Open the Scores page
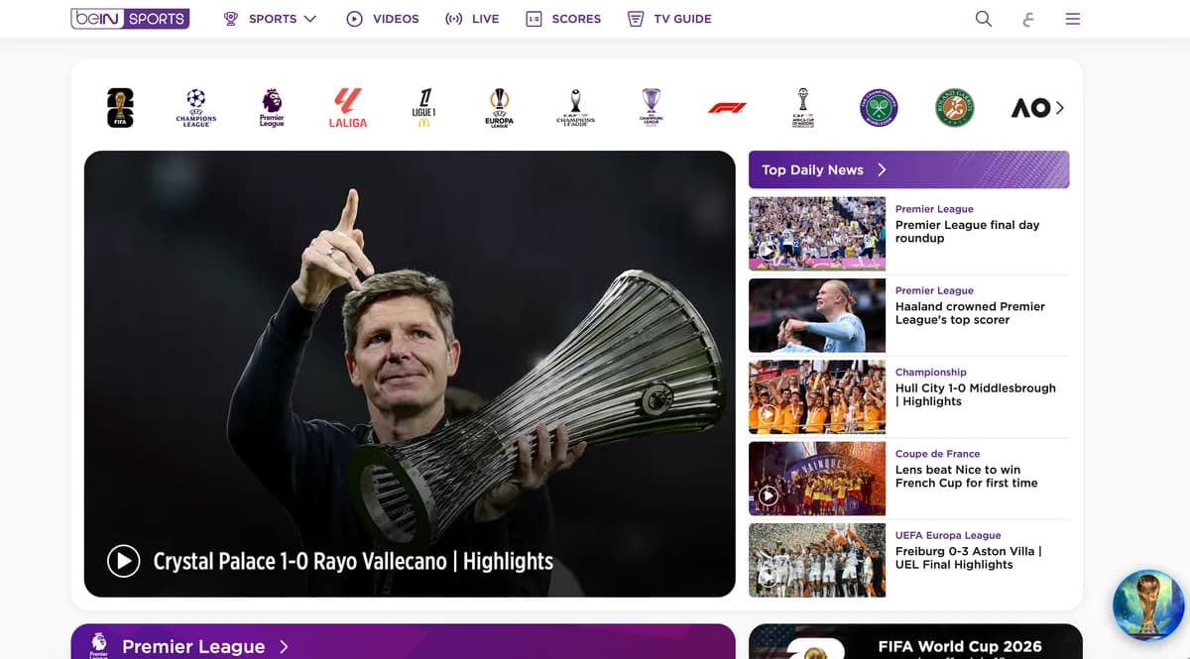Image resolution: width=1190 pixels, height=659 pixels. 563,19
